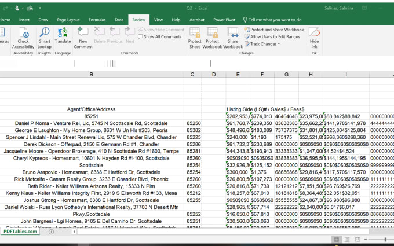Click Tell me what you want to do
Viewport: 394px width, 246px height.
pyautogui.click(x=272, y=20)
